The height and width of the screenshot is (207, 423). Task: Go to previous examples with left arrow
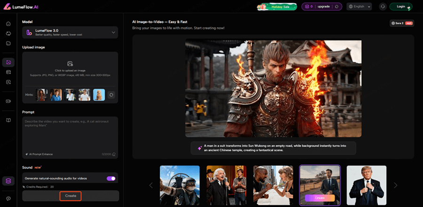(x=151, y=185)
